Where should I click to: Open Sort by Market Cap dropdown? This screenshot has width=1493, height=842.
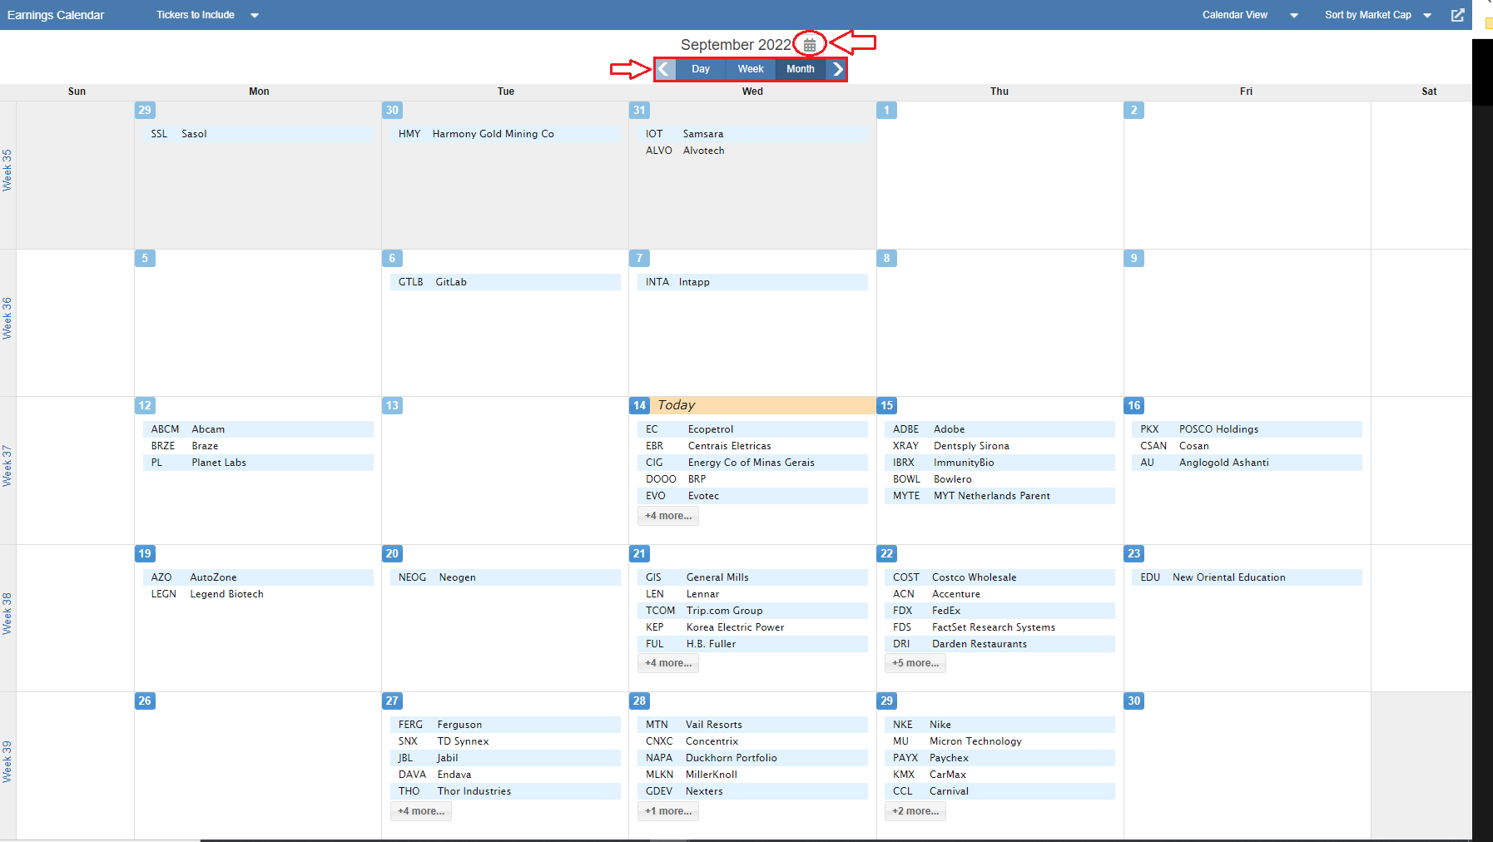(x=1378, y=15)
